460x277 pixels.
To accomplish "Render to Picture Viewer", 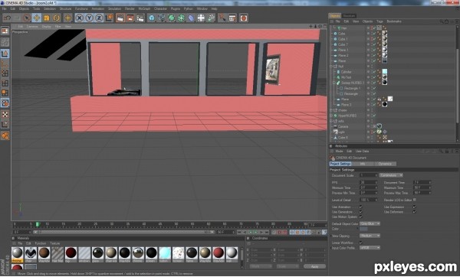I will [130, 18].
